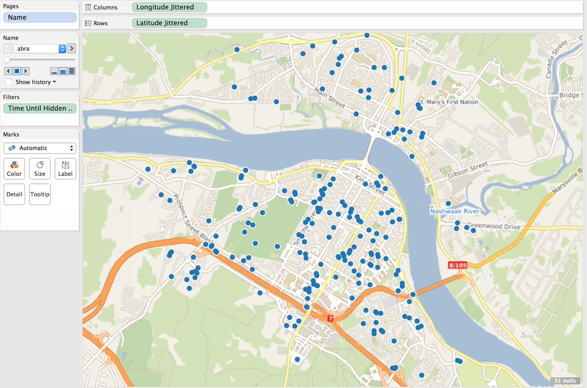Select Color on the Marks card

[x=14, y=169]
